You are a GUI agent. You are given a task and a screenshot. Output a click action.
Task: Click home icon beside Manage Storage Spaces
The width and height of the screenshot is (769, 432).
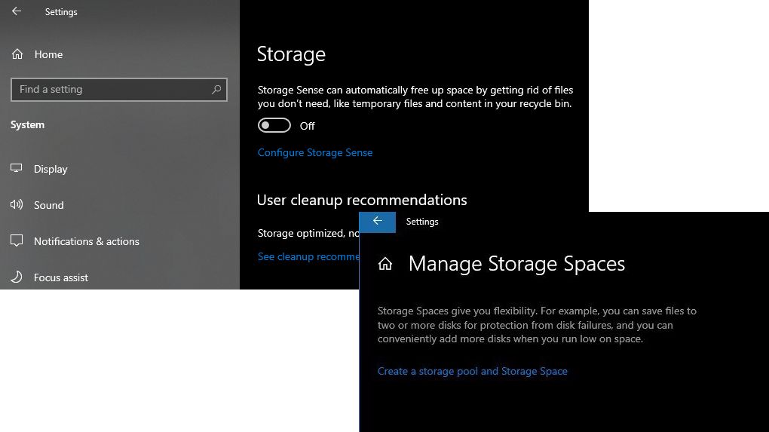pos(385,264)
